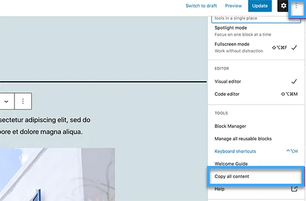Click the Visual editor checkmark icon
This screenshot has height=201, width=306.
click(294, 81)
